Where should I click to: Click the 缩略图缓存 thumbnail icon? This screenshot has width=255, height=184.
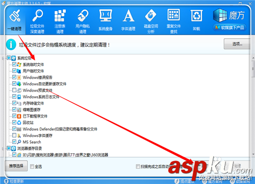[19, 110]
